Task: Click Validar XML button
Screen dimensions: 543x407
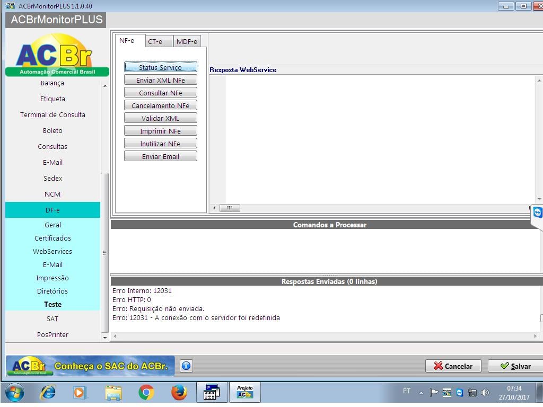Action: (160, 118)
